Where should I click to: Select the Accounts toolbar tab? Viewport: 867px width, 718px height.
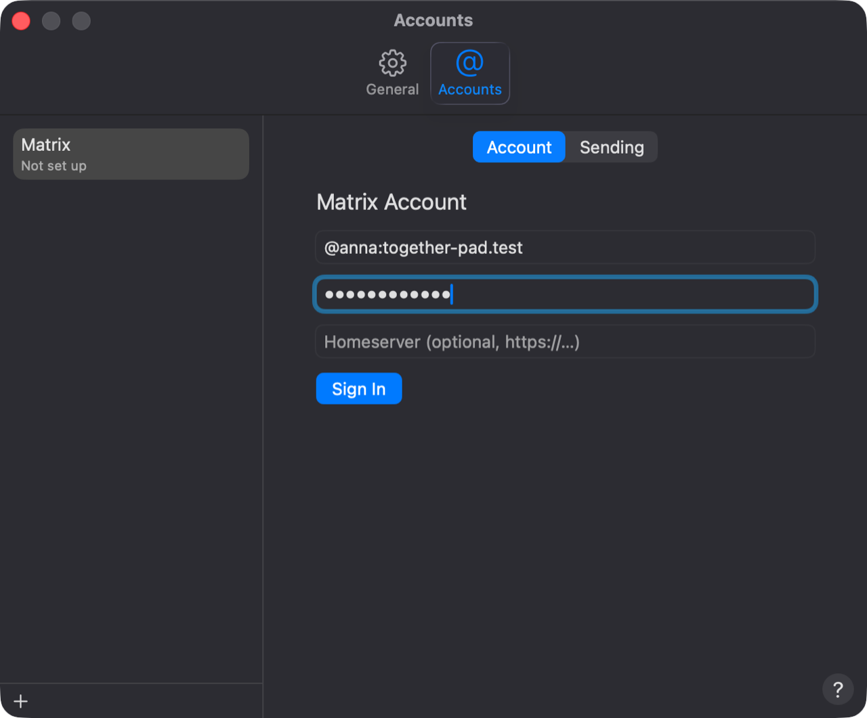point(470,74)
